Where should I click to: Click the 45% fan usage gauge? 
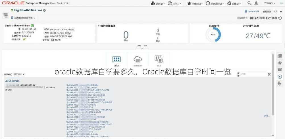click(213, 35)
